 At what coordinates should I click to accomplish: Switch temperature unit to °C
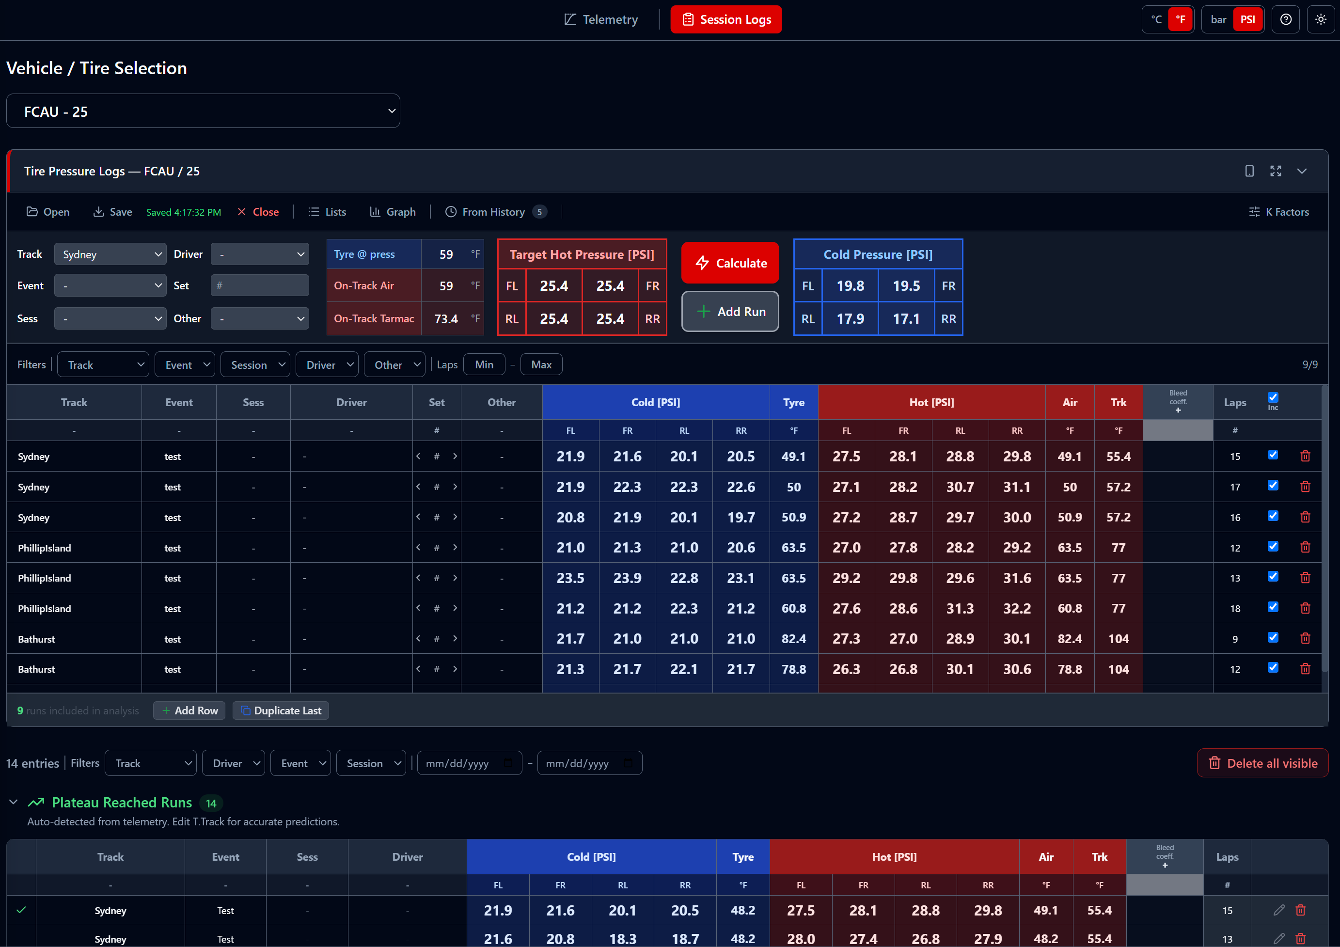(1156, 19)
